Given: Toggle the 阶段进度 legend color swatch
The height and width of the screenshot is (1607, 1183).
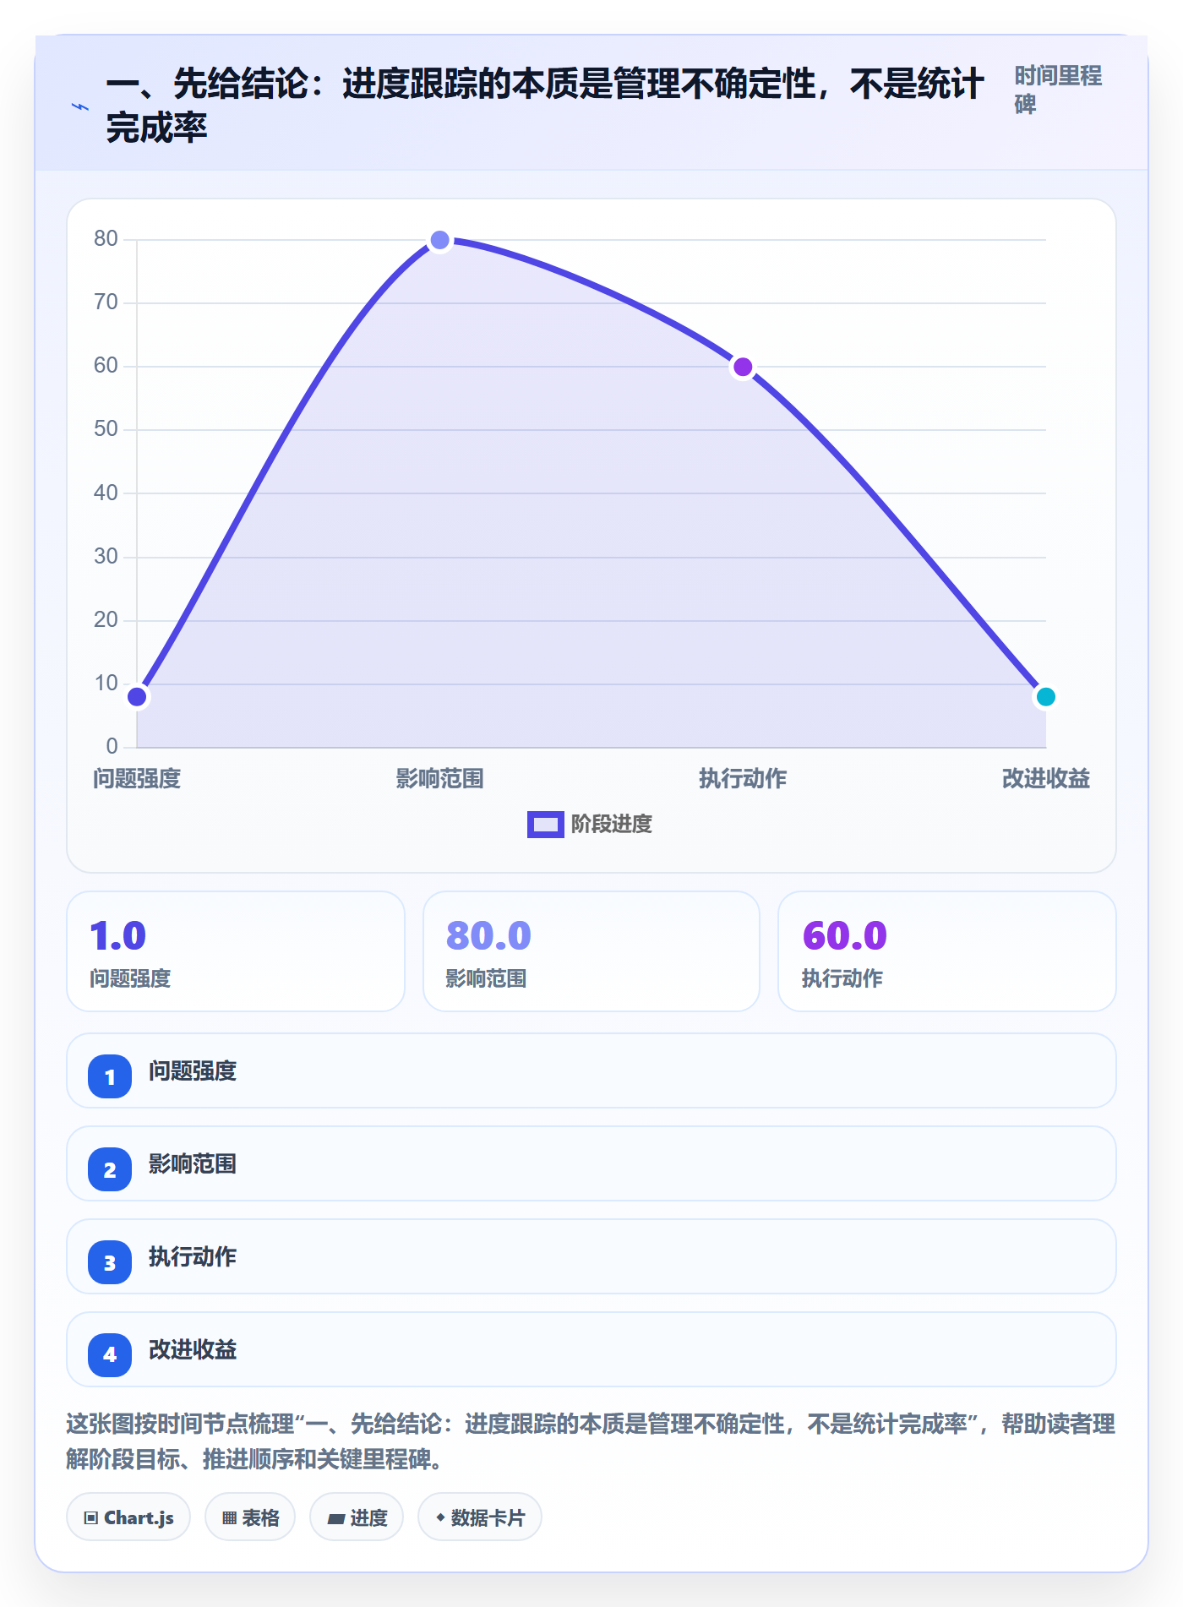Looking at the screenshot, I should point(545,824).
